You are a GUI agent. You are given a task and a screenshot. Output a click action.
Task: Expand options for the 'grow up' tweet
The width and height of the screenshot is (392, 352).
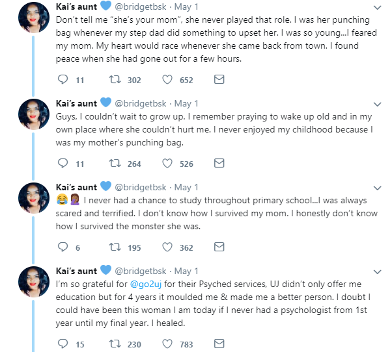point(377,104)
